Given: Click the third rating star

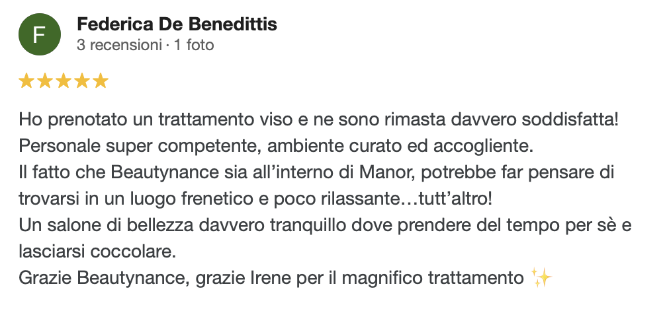Looking at the screenshot, I should point(64,81).
